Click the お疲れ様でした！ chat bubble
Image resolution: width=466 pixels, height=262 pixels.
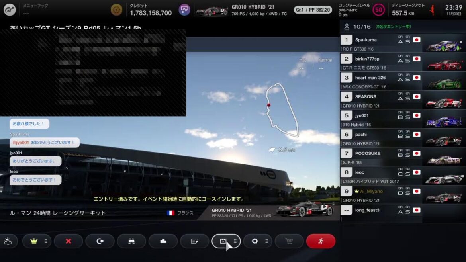click(29, 123)
